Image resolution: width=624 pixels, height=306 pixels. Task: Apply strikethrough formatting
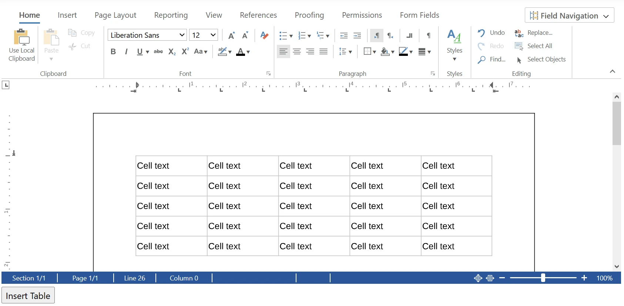click(x=158, y=52)
